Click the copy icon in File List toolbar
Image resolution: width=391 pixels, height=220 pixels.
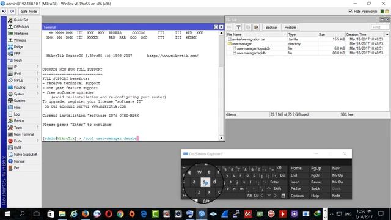coord(248,27)
